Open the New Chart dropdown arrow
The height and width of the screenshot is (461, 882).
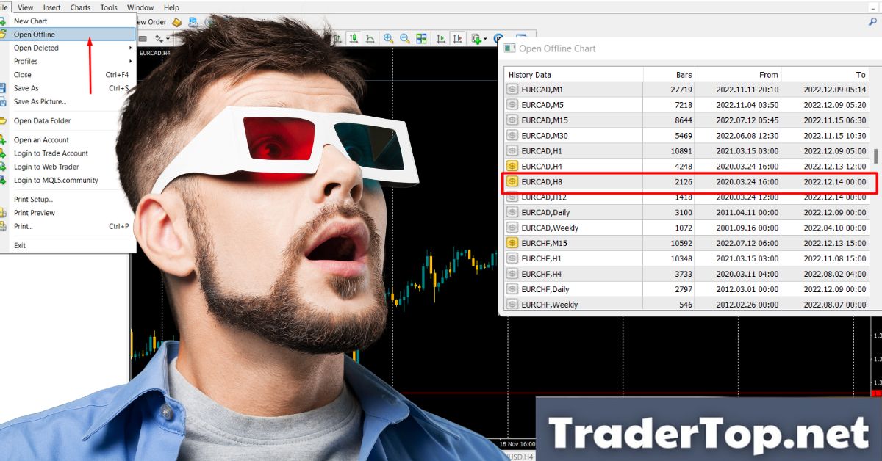click(x=484, y=38)
